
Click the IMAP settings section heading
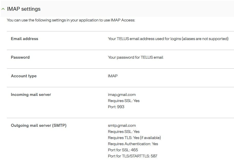click(24, 9)
